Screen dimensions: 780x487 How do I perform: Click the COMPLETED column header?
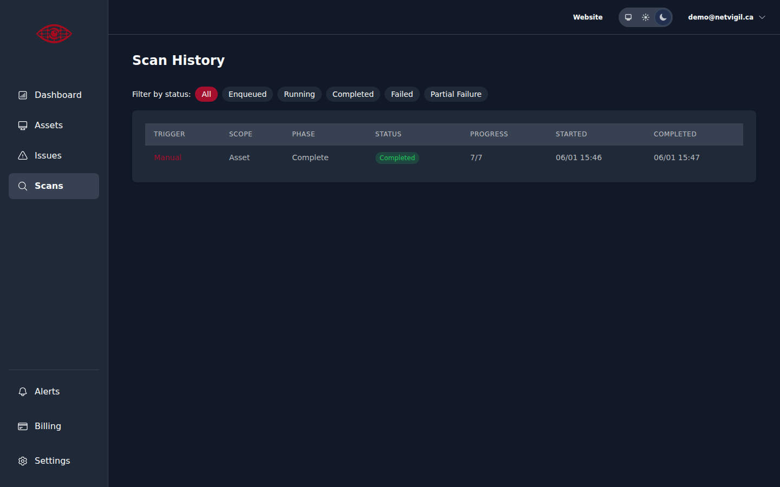pyautogui.click(x=675, y=134)
